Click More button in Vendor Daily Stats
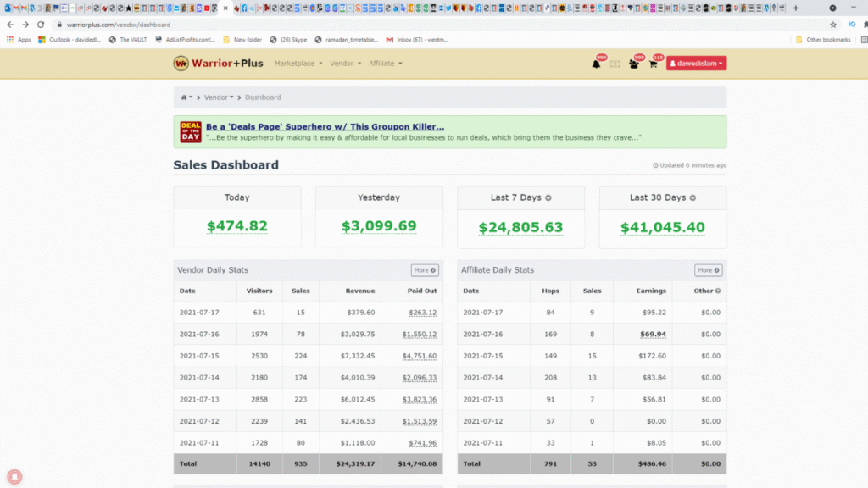The width and height of the screenshot is (868, 488). (425, 270)
